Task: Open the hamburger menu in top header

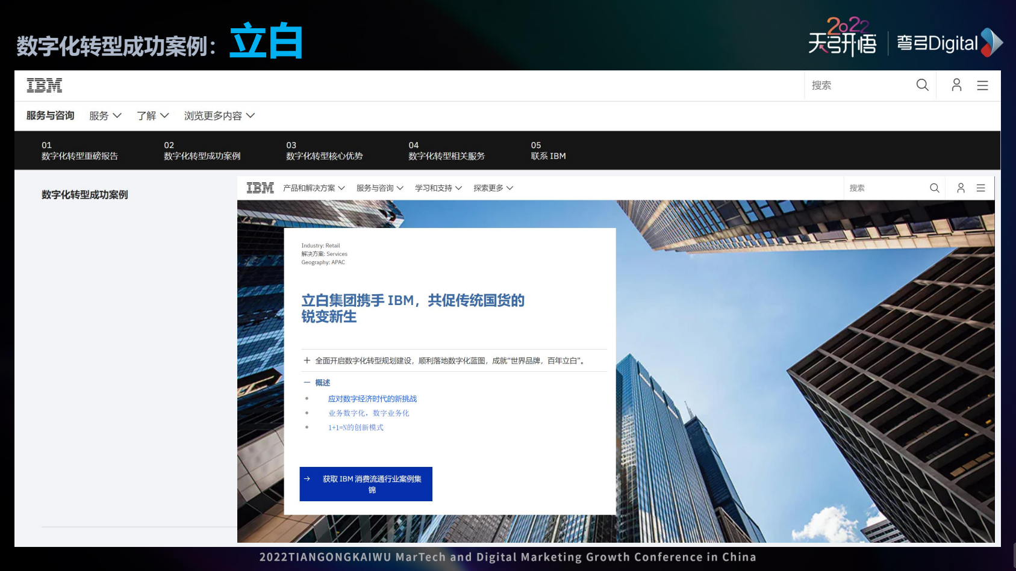Action: (x=982, y=85)
